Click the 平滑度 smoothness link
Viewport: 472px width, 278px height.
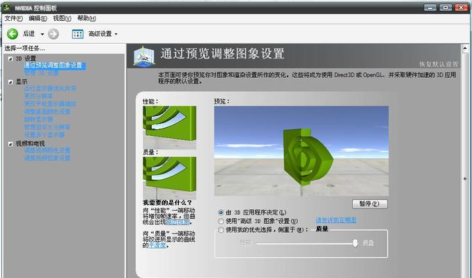click(x=158, y=245)
